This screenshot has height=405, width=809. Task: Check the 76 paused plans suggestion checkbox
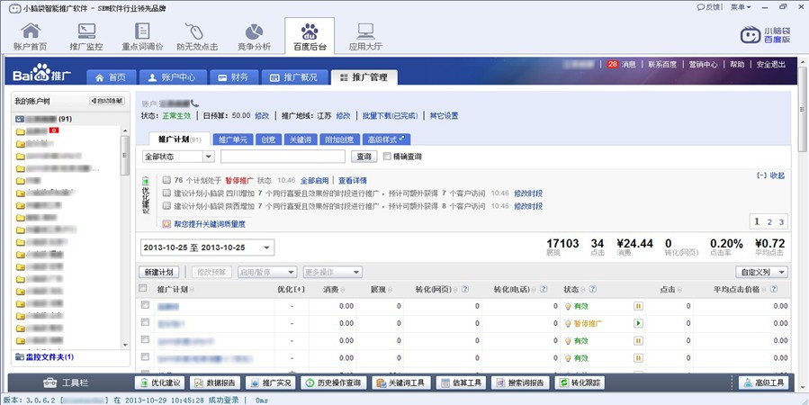pos(166,180)
